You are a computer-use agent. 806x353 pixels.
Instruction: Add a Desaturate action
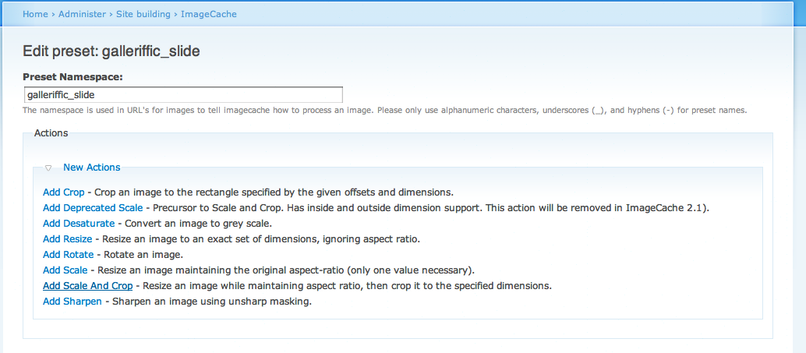(79, 224)
